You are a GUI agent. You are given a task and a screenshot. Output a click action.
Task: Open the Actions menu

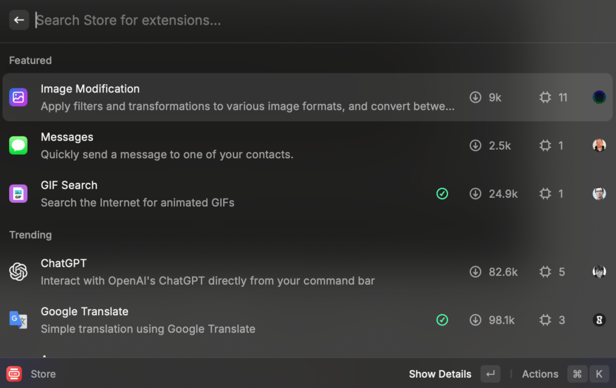(540, 374)
